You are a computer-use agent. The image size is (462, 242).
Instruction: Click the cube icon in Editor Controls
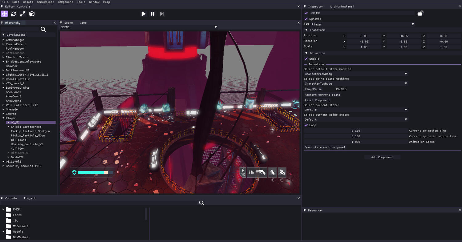point(32,14)
